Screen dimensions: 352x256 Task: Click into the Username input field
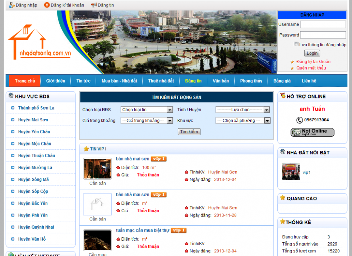pyautogui.click(x=323, y=25)
